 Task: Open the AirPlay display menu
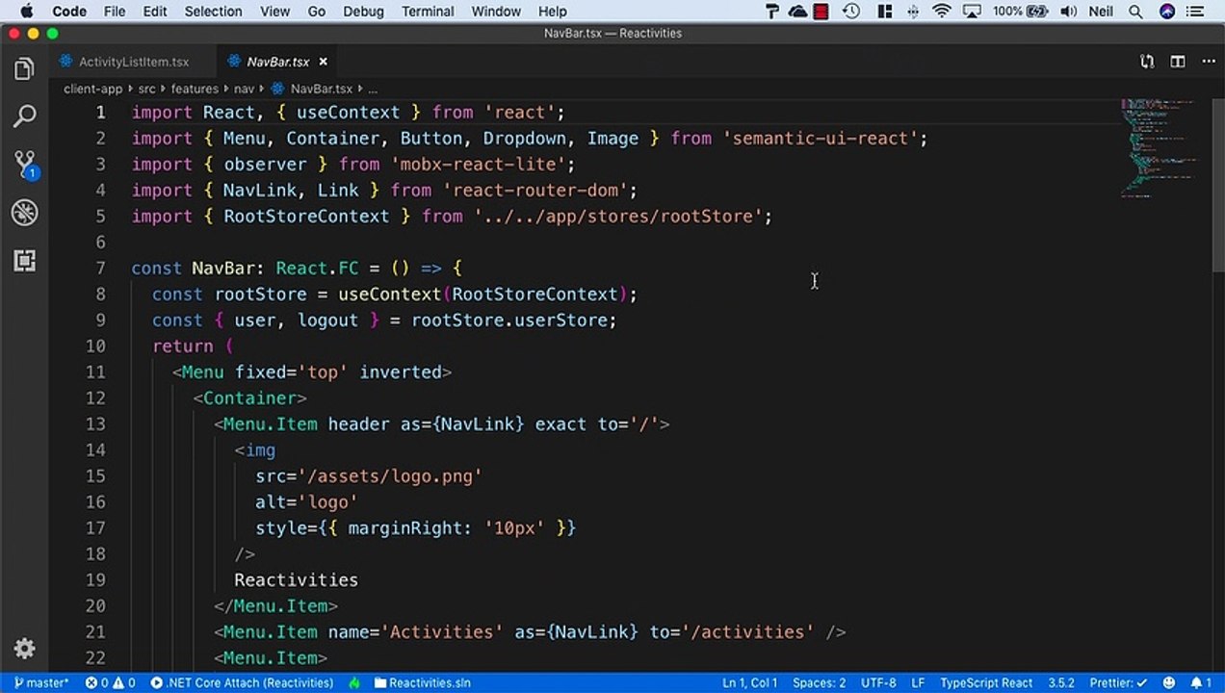click(x=973, y=12)
